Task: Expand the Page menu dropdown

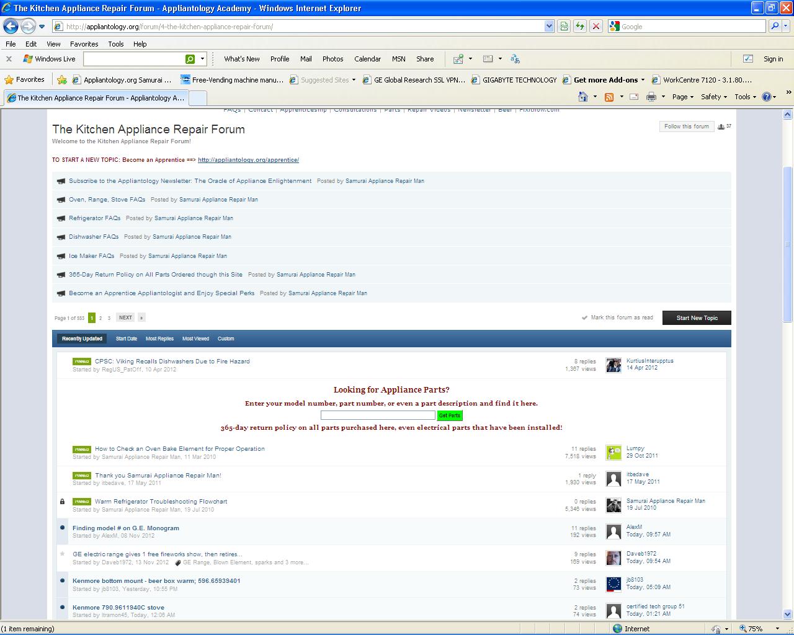Action: coord(683,97)
